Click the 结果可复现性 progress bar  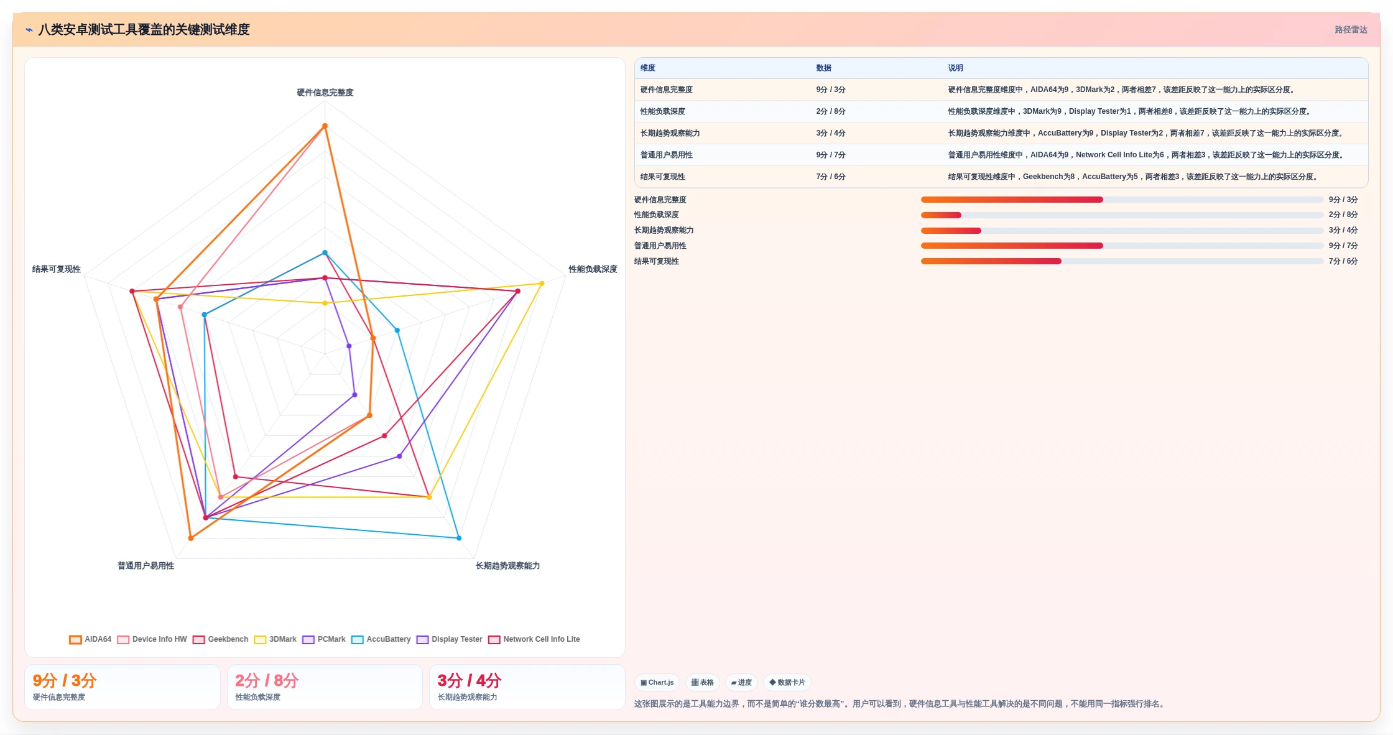(x=1122, y=261)
